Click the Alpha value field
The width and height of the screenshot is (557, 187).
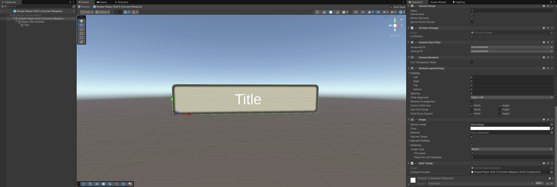coord(512,10)
